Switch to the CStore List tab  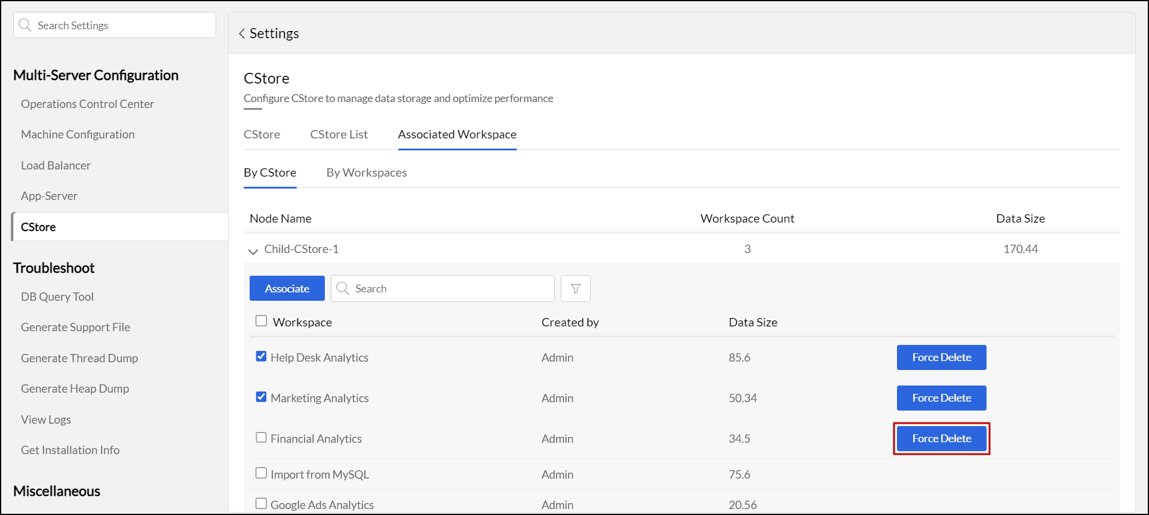point(339,134)
